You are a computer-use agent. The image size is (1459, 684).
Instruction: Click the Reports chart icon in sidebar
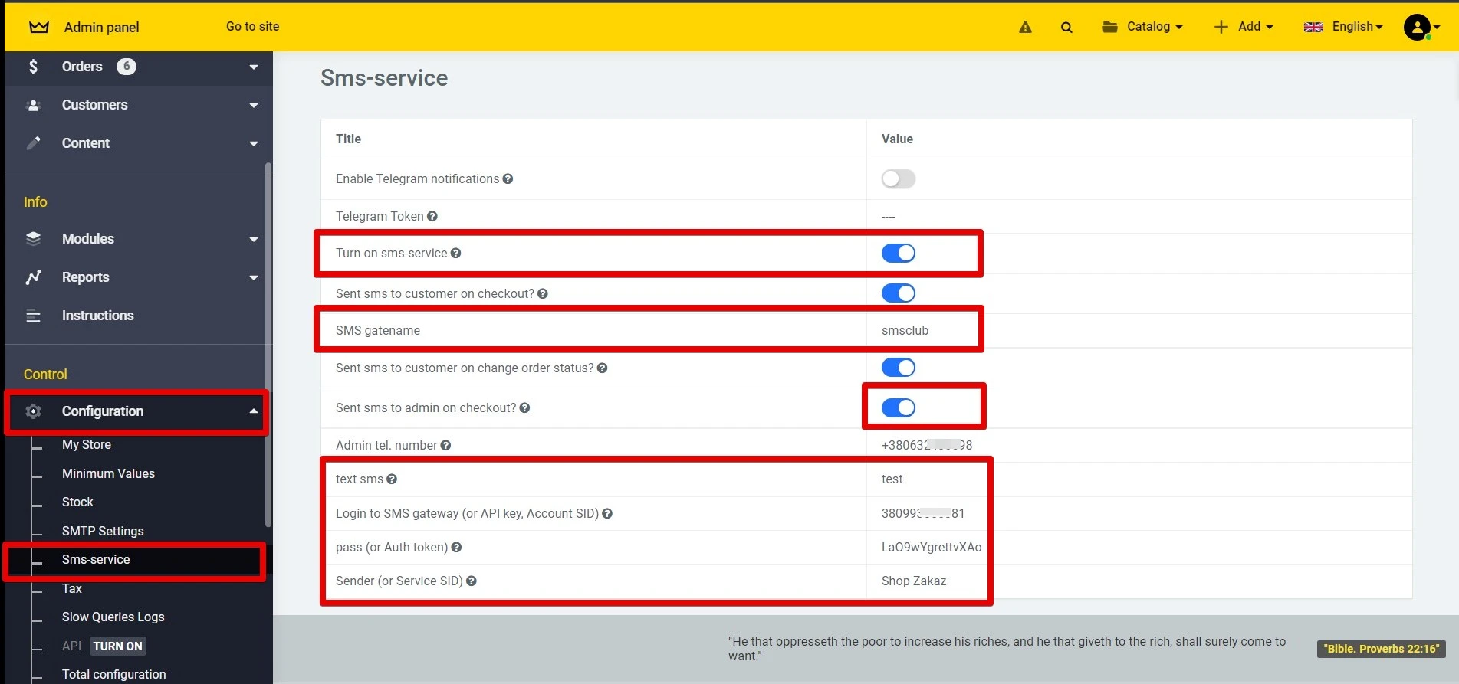click(x=33, y=277)
